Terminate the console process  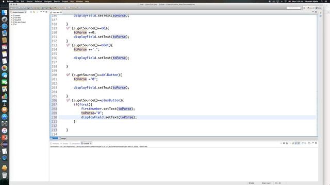(284, 143)
